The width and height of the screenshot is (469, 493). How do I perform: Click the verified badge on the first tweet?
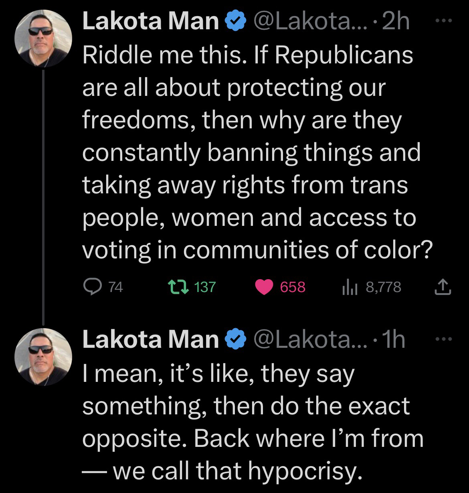pyautogui.click(x=237, y=22)
